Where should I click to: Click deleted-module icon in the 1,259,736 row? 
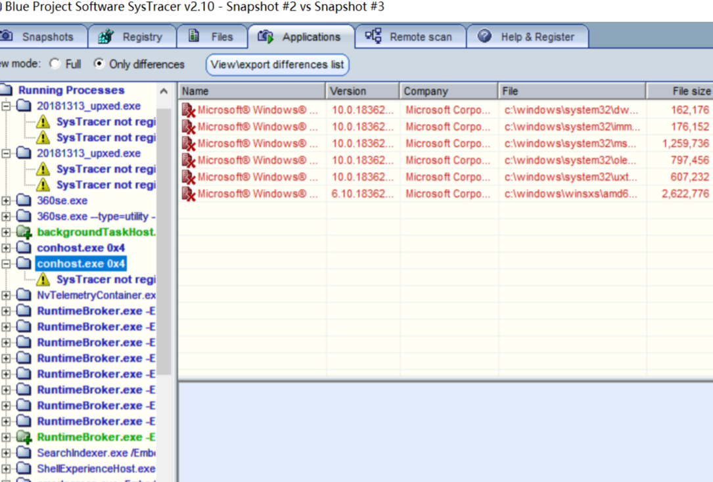tap(188, 144)
